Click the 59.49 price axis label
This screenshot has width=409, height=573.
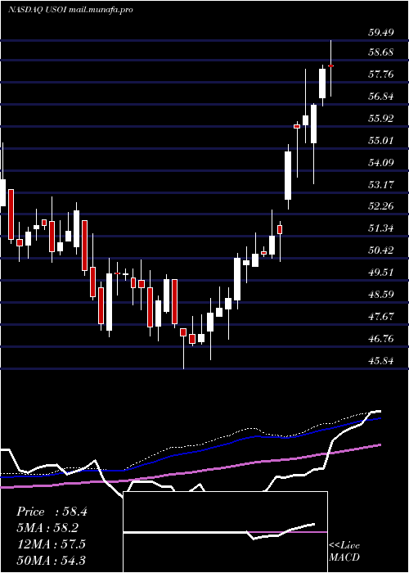pyautogui.click(x=381, y=33)
